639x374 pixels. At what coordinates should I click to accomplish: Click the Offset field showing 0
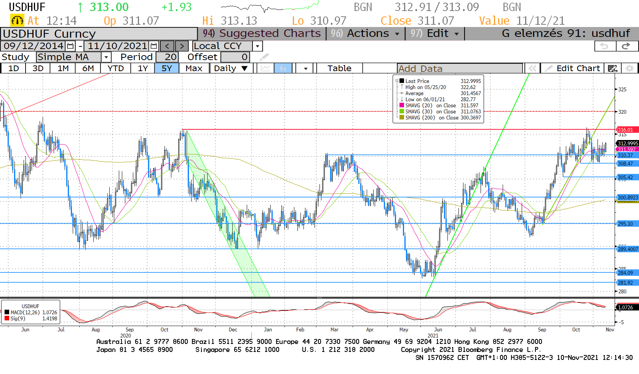click(235, 57)
